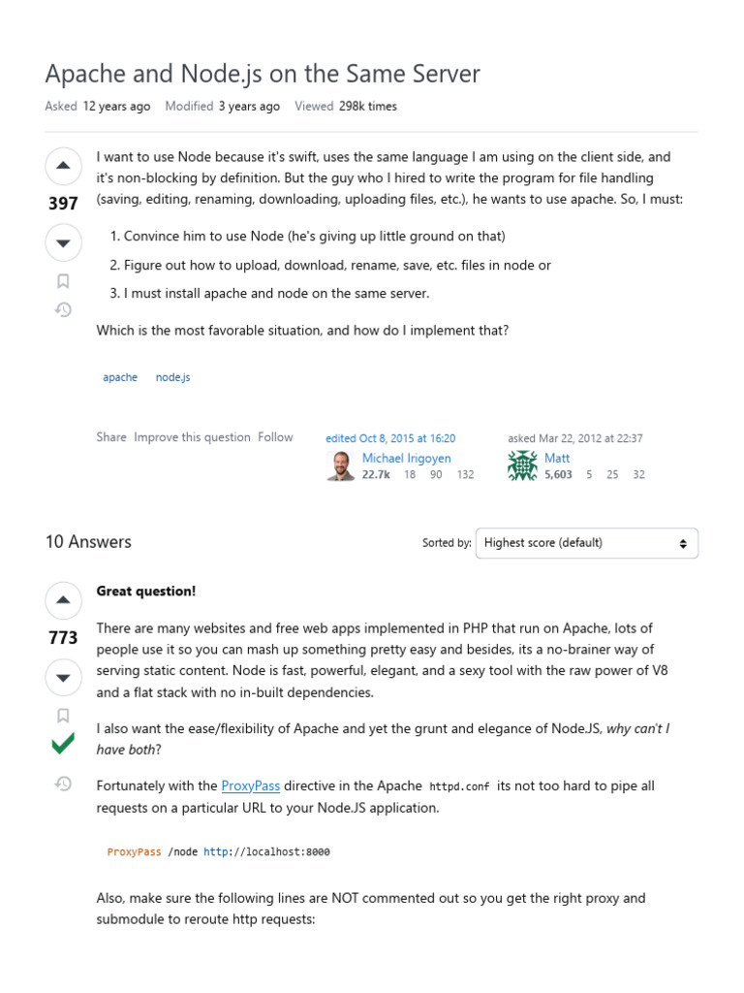The image size is (744, 993).
Task: Downvote the top answer
Action: click(x=63, y=677)
